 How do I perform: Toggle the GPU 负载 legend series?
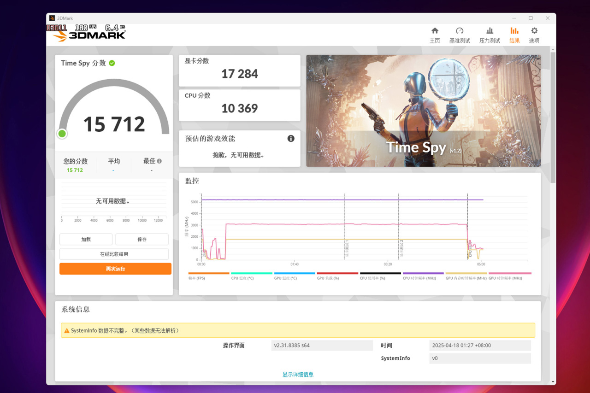click(337, 276)
